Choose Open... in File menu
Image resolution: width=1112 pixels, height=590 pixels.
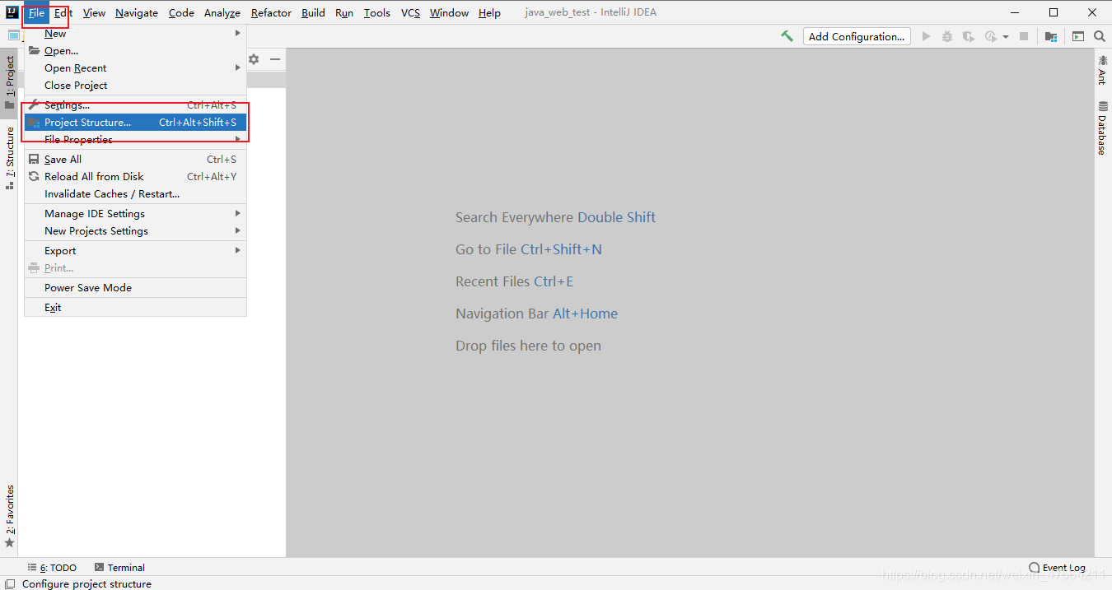point(135,51)
